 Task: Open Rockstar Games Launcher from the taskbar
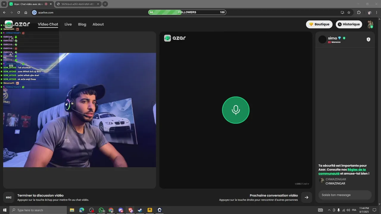(150, 210)
